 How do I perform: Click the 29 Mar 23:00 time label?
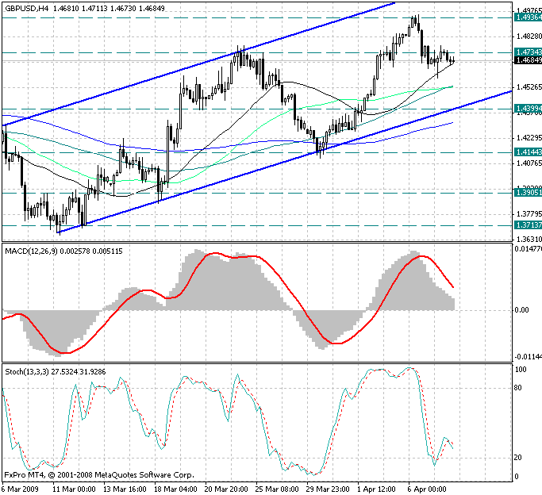click(x=328, y=489)
